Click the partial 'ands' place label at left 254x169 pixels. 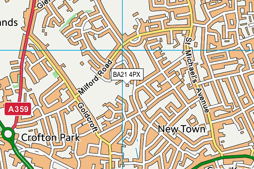(x=8, y=22)
